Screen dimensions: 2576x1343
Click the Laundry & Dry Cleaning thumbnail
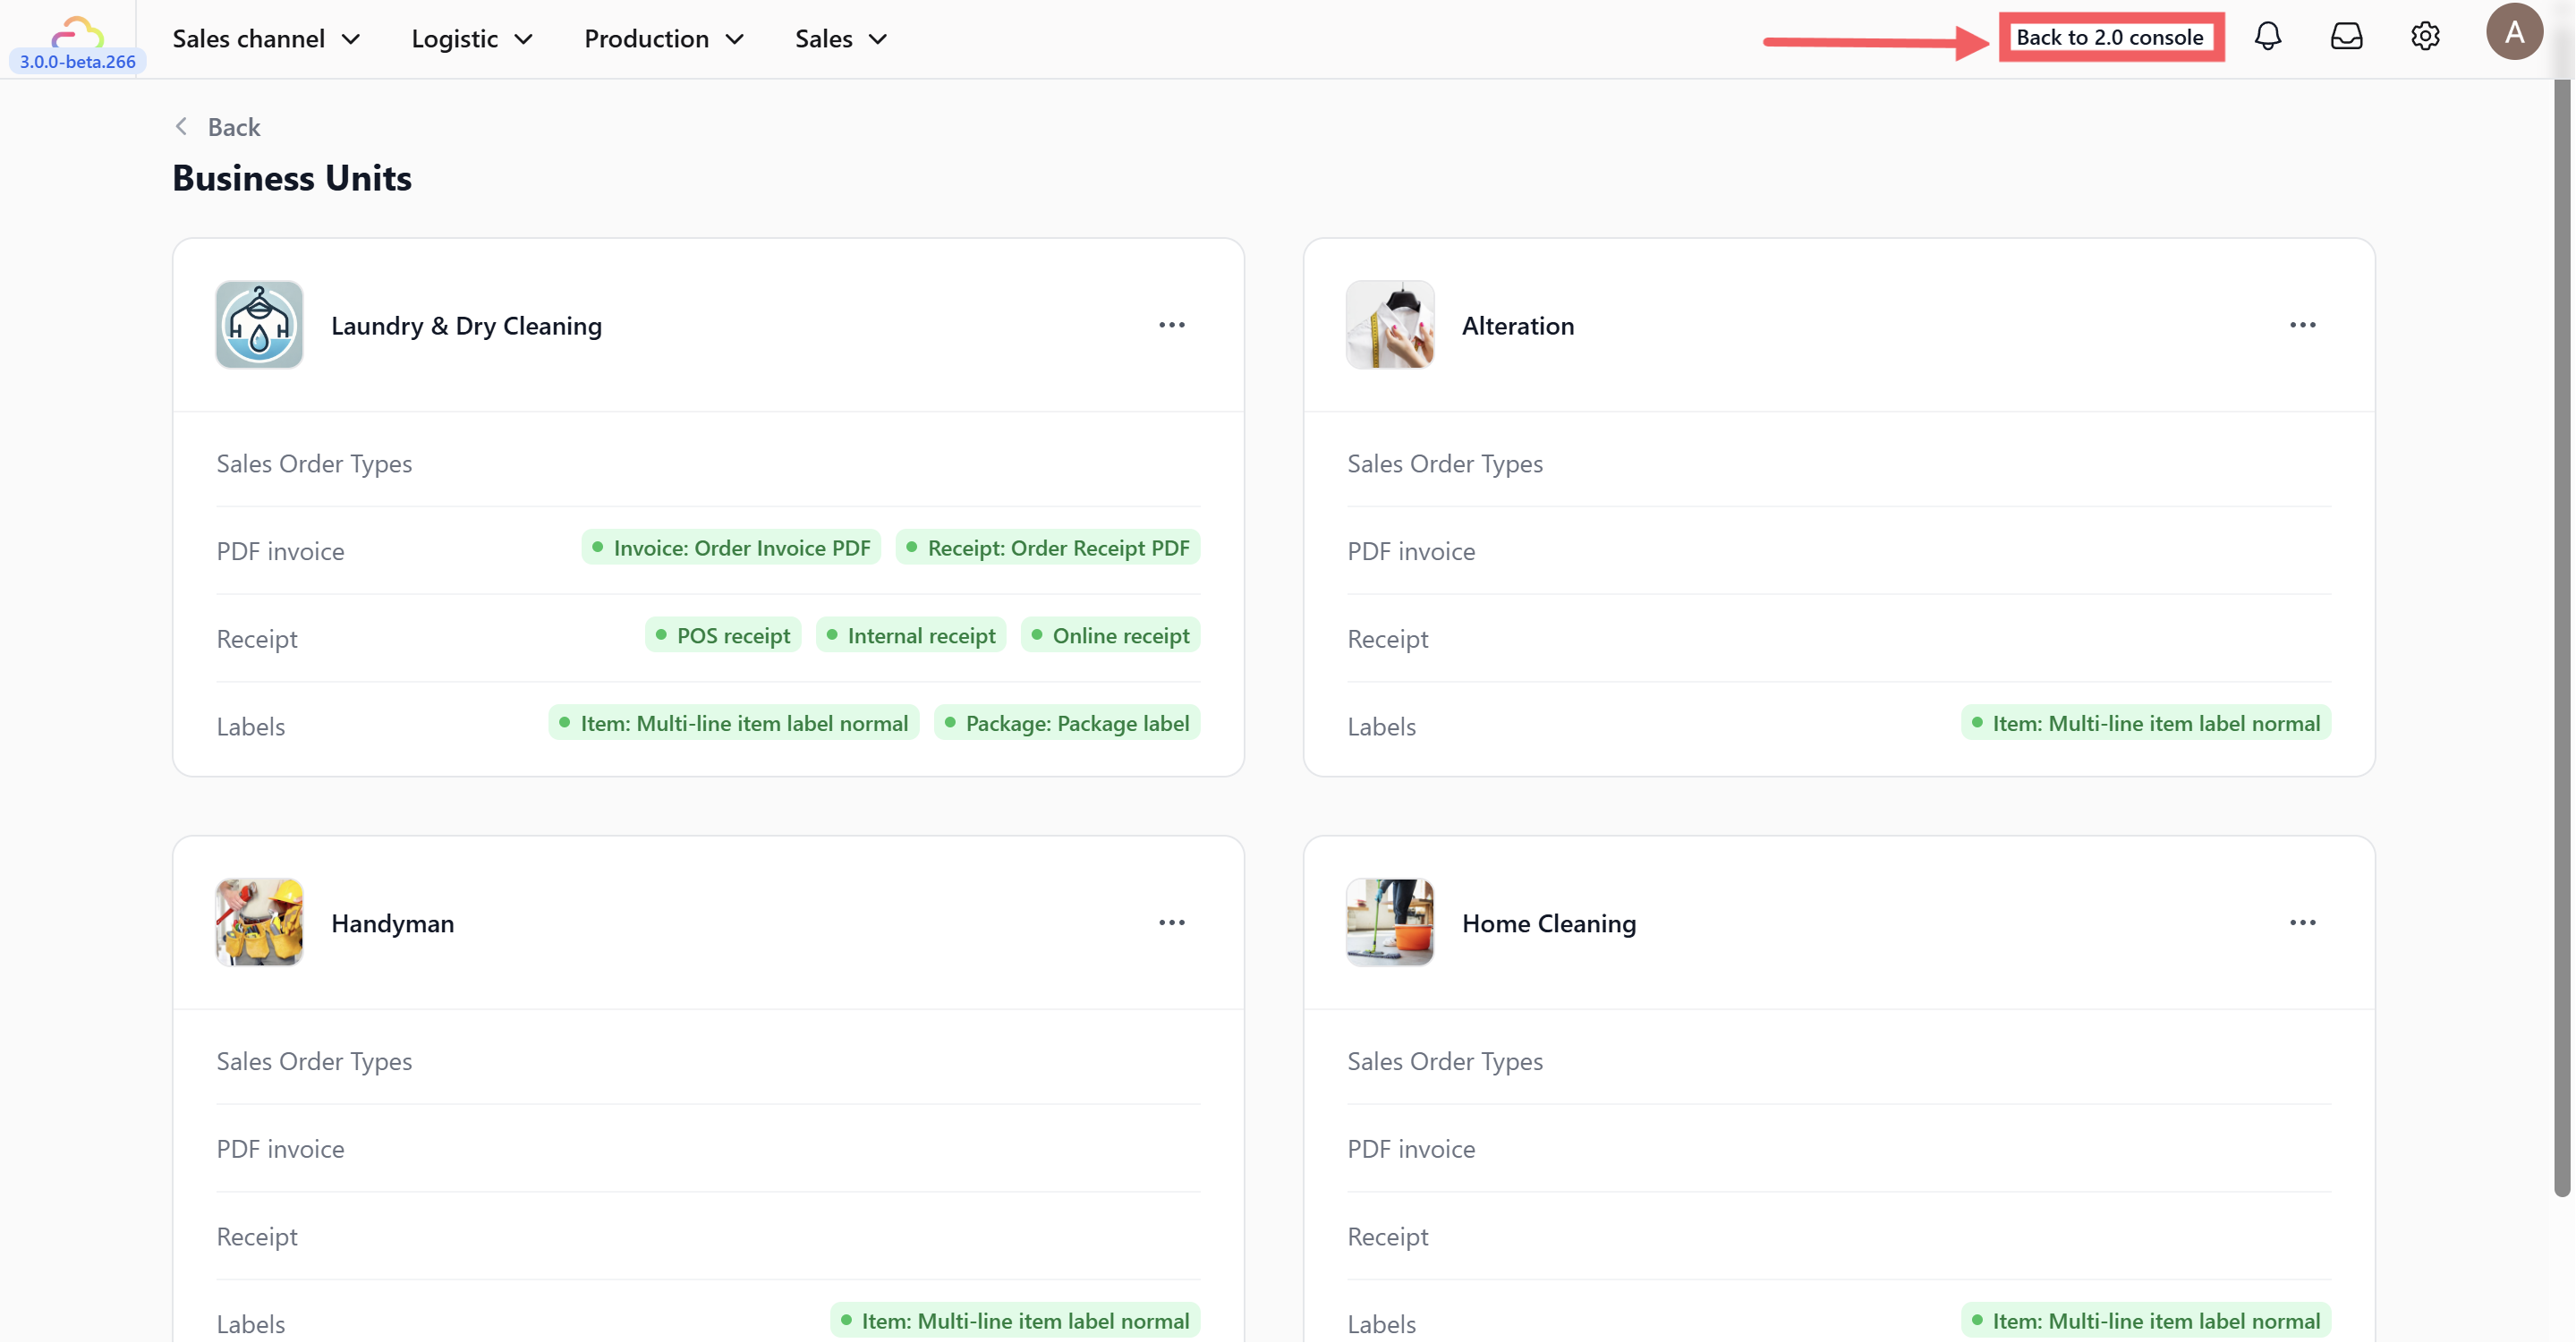click(259, 325)
